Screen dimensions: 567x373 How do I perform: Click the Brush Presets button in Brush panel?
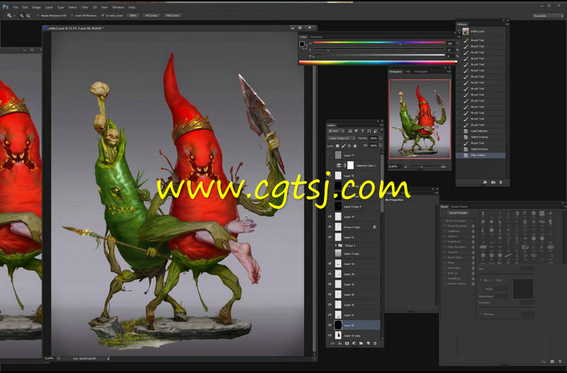[458, 213]
